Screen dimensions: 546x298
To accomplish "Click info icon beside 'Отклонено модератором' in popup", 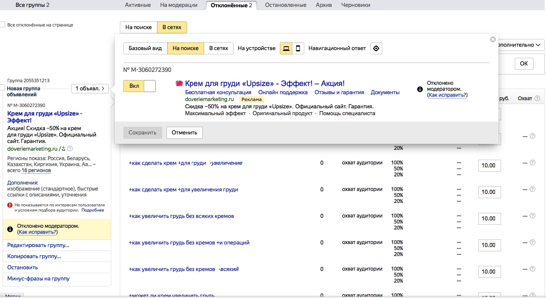I will (x=420, y=89).
